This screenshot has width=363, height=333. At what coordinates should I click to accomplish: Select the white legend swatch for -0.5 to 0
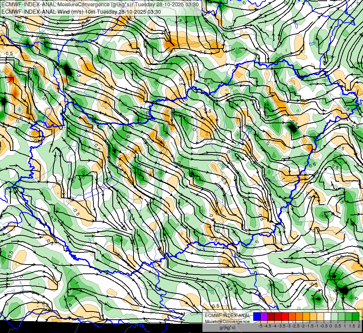tap(327, 317)
